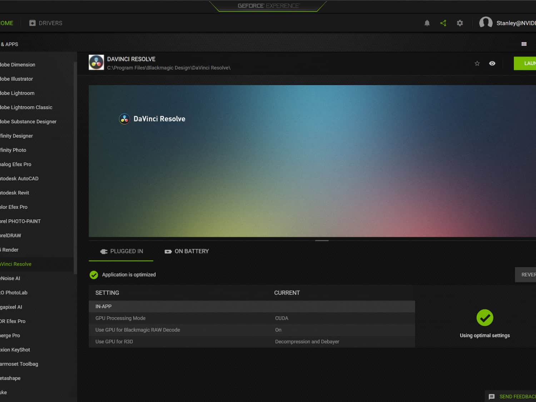
Task: Select Metashape in the list
Action: 10,378
